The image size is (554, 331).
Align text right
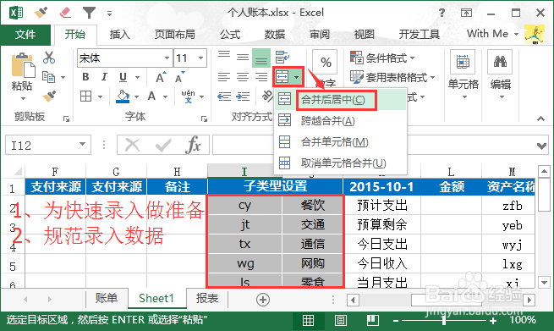click(x=261, y=77)
